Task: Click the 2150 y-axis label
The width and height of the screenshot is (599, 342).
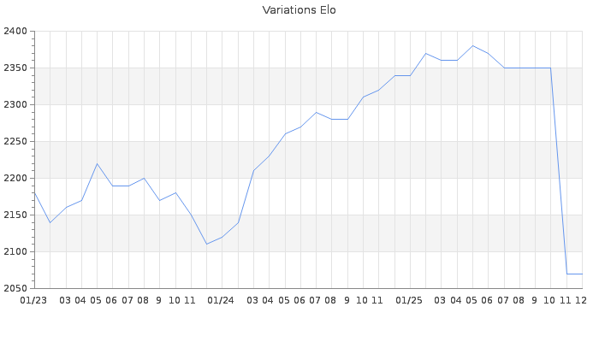Action: 15,215
